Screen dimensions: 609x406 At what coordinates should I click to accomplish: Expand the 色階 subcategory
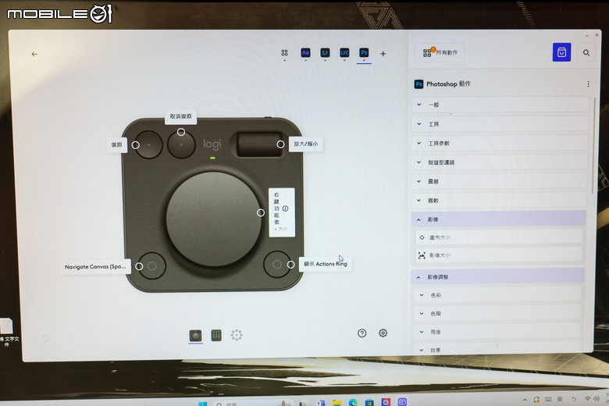498,314
